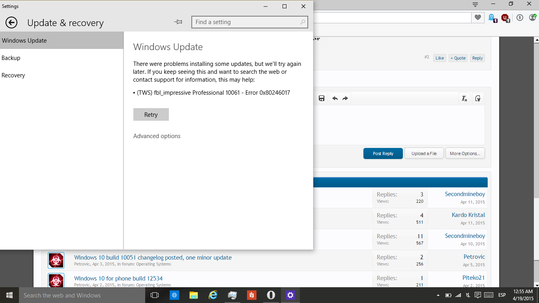This screenshot has width=539, height=303.
Task: Open the Windows 10 build 10051 changelog thread
Action: click(153, 258)
